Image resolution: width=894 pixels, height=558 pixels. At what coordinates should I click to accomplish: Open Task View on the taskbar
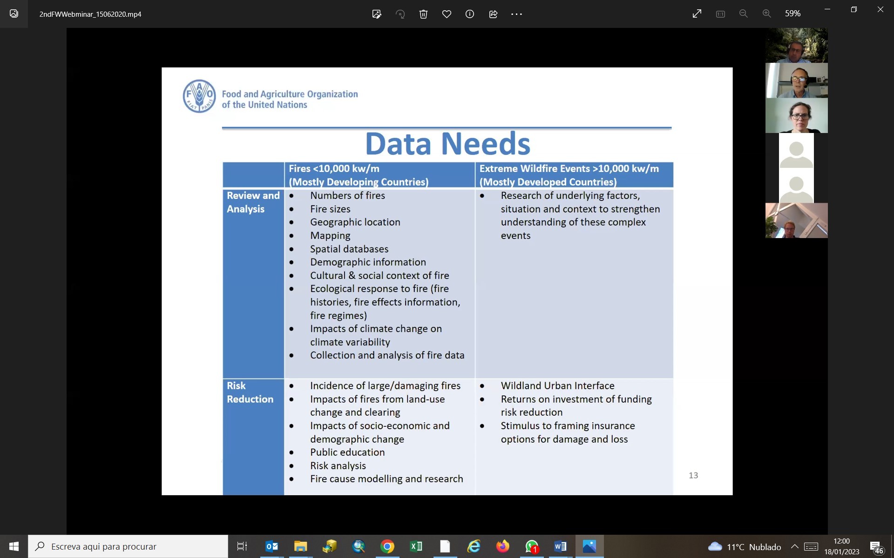(x=242, y=546)
